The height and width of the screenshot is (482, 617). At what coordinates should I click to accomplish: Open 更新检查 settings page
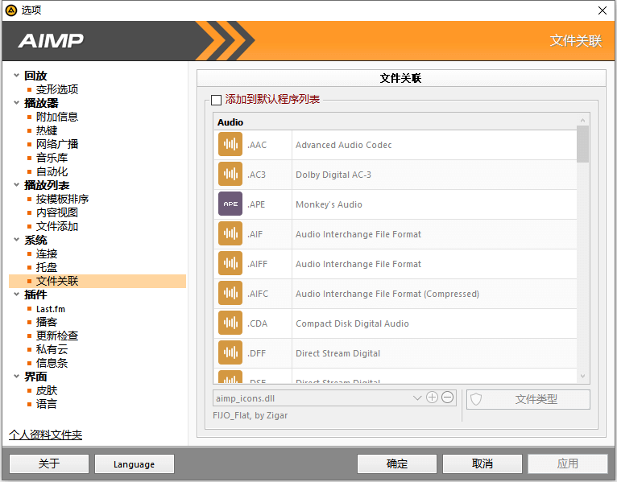tap(57, 336)
